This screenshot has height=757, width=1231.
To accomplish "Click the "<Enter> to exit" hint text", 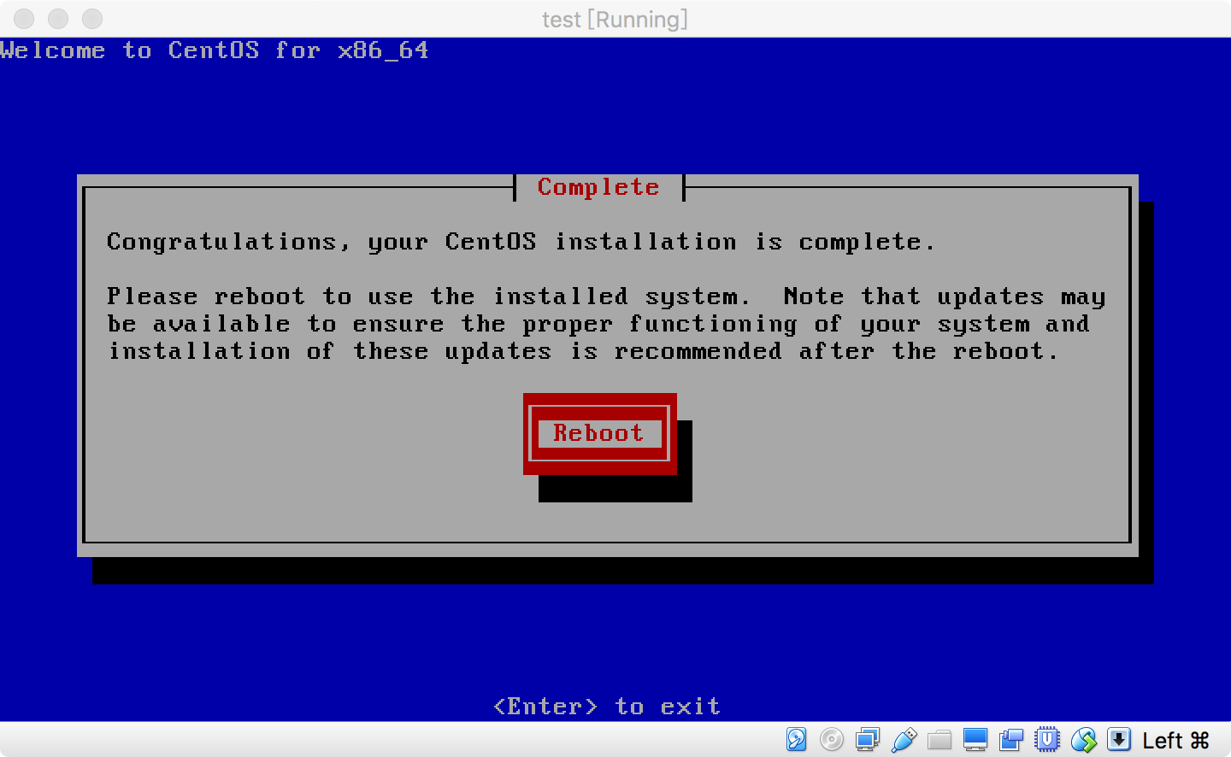I will 607,707.
